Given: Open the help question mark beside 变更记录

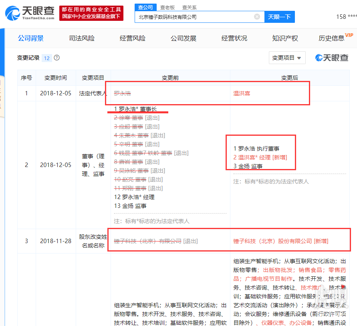Looking at the screenshot, I should 56,58.
